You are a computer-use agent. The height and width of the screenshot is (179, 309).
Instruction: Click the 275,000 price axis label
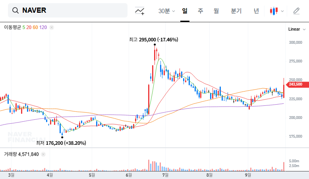295,61
